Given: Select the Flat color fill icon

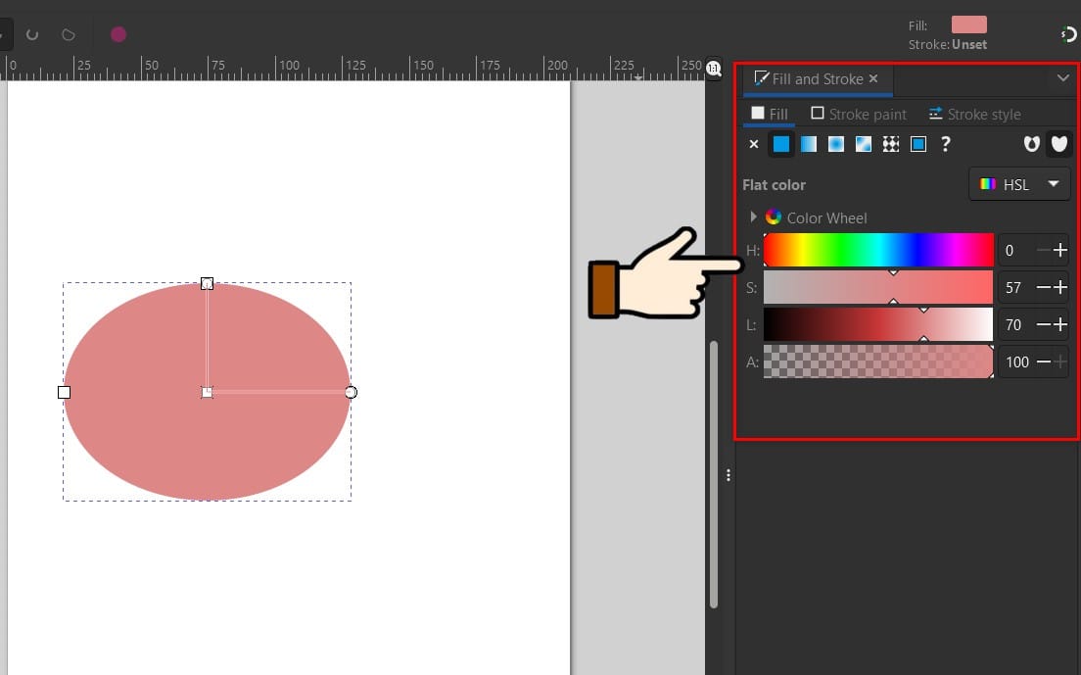Looking at the screenshot, I should (x=781, y=144).
